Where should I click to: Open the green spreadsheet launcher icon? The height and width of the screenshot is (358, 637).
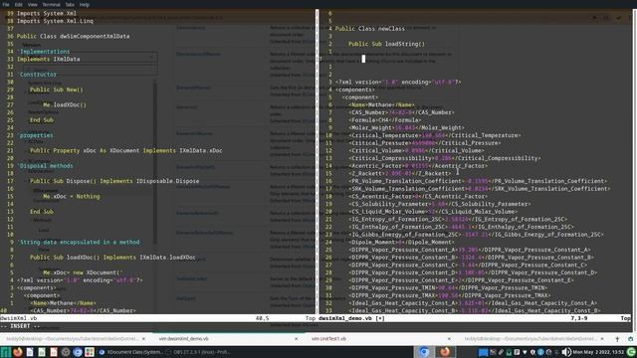[x=42, y=352]
